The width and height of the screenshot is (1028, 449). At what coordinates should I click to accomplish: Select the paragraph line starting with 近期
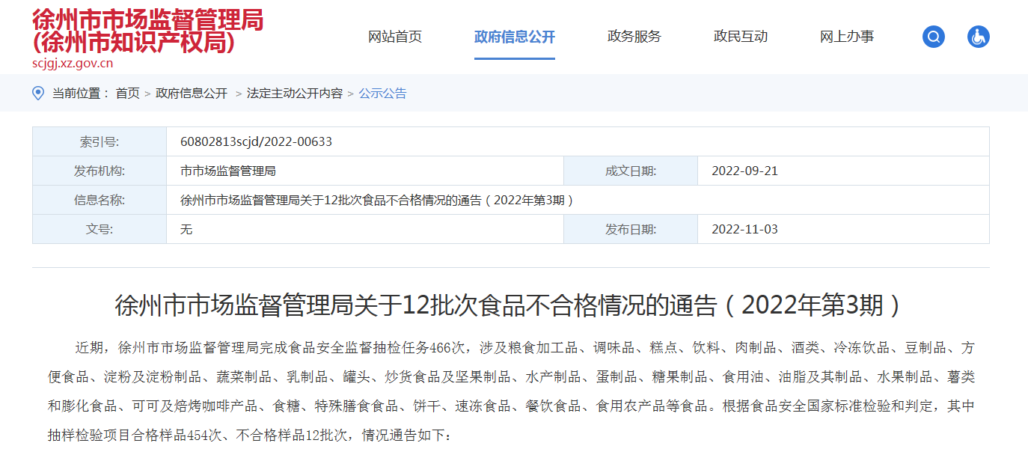[524, 347]
